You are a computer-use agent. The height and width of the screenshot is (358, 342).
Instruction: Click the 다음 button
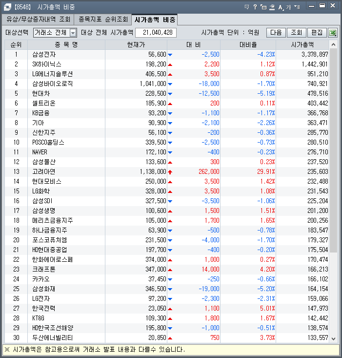click(276, 33)
